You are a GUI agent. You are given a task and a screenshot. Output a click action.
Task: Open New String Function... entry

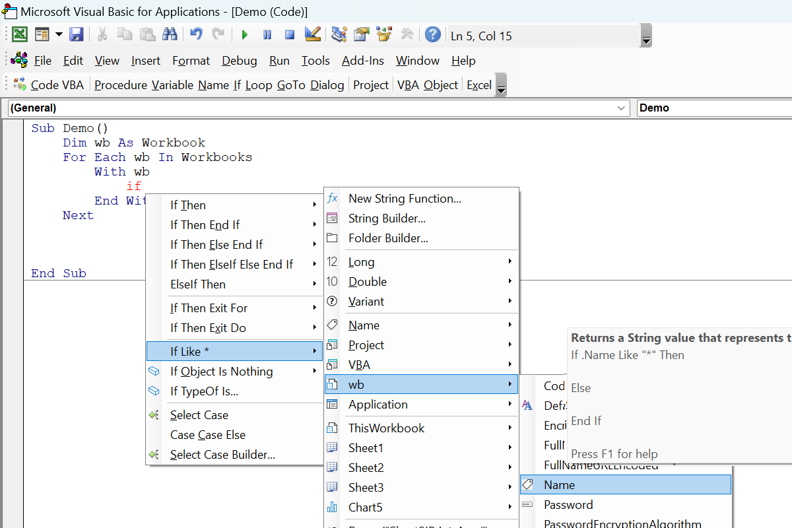click(422, 199)
